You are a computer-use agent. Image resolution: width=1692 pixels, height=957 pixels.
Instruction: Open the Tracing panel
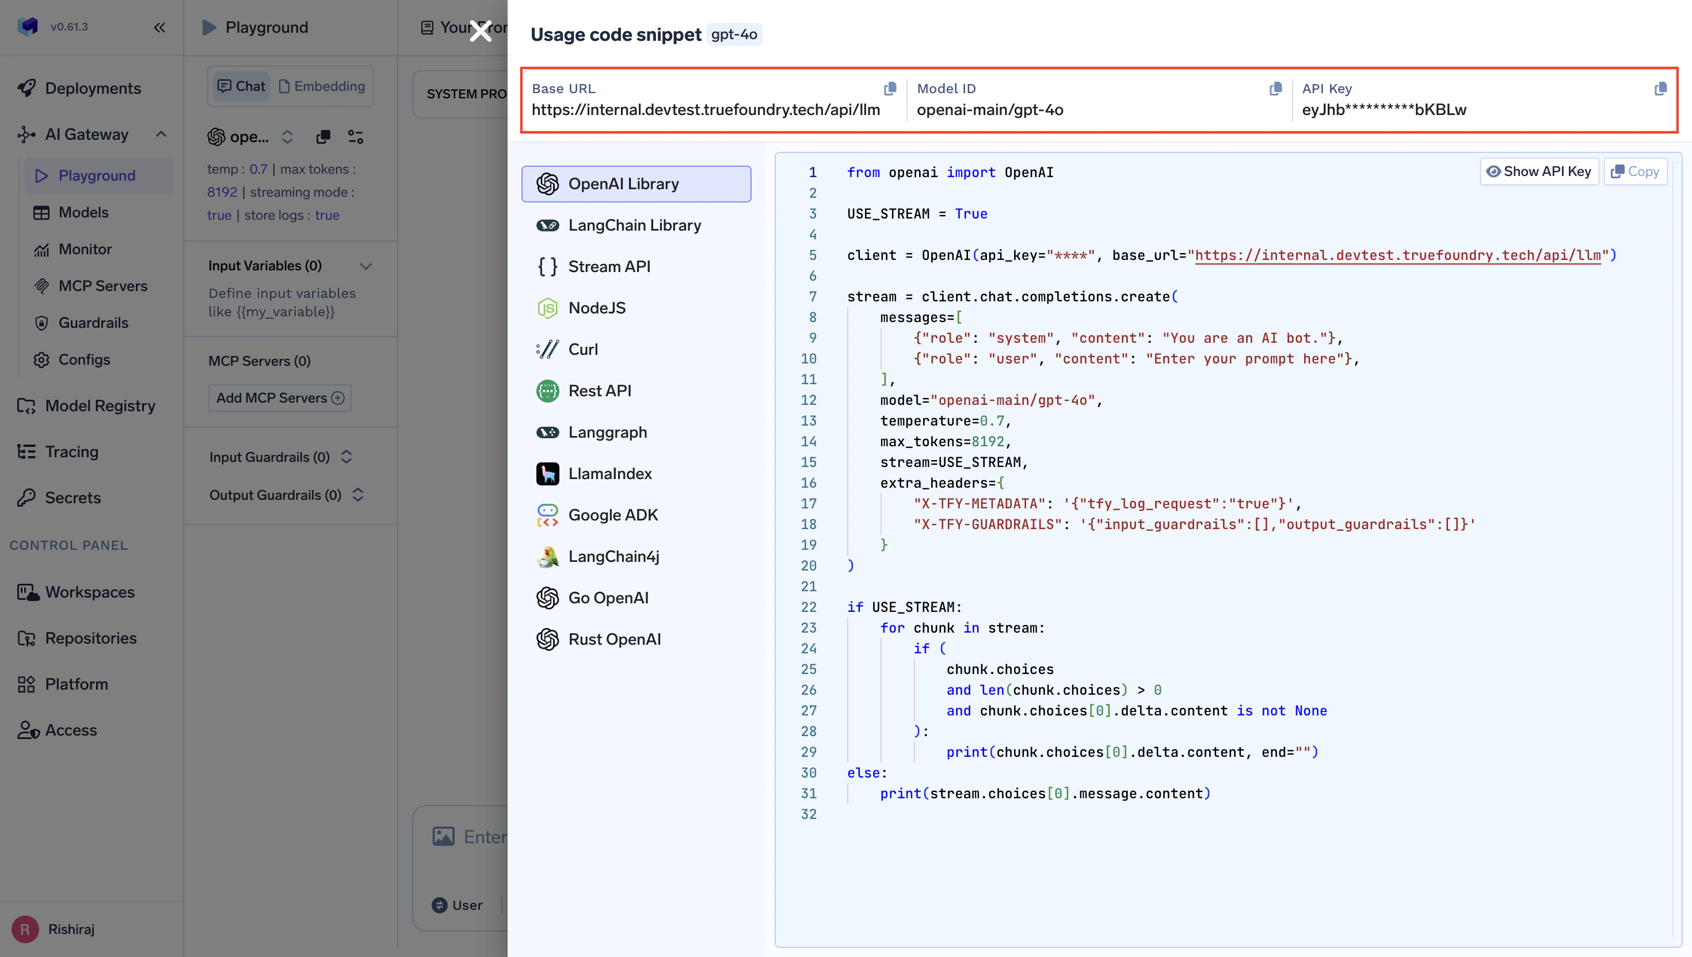coord(70,451)
